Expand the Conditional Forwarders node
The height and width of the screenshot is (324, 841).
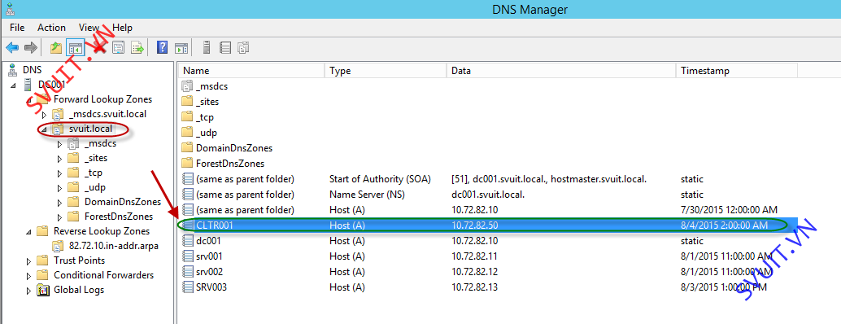point(28,276)
